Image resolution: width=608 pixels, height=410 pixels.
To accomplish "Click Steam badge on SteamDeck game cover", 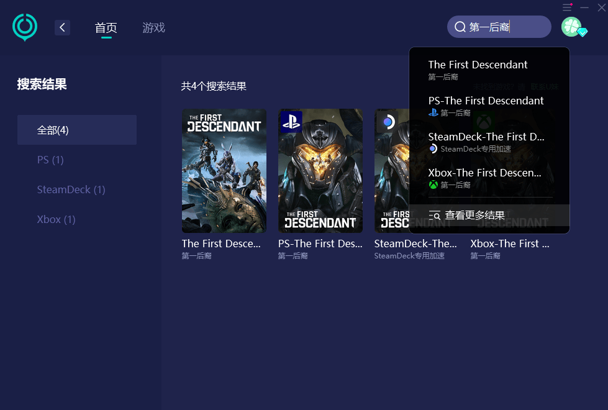I will coord(388,122).
